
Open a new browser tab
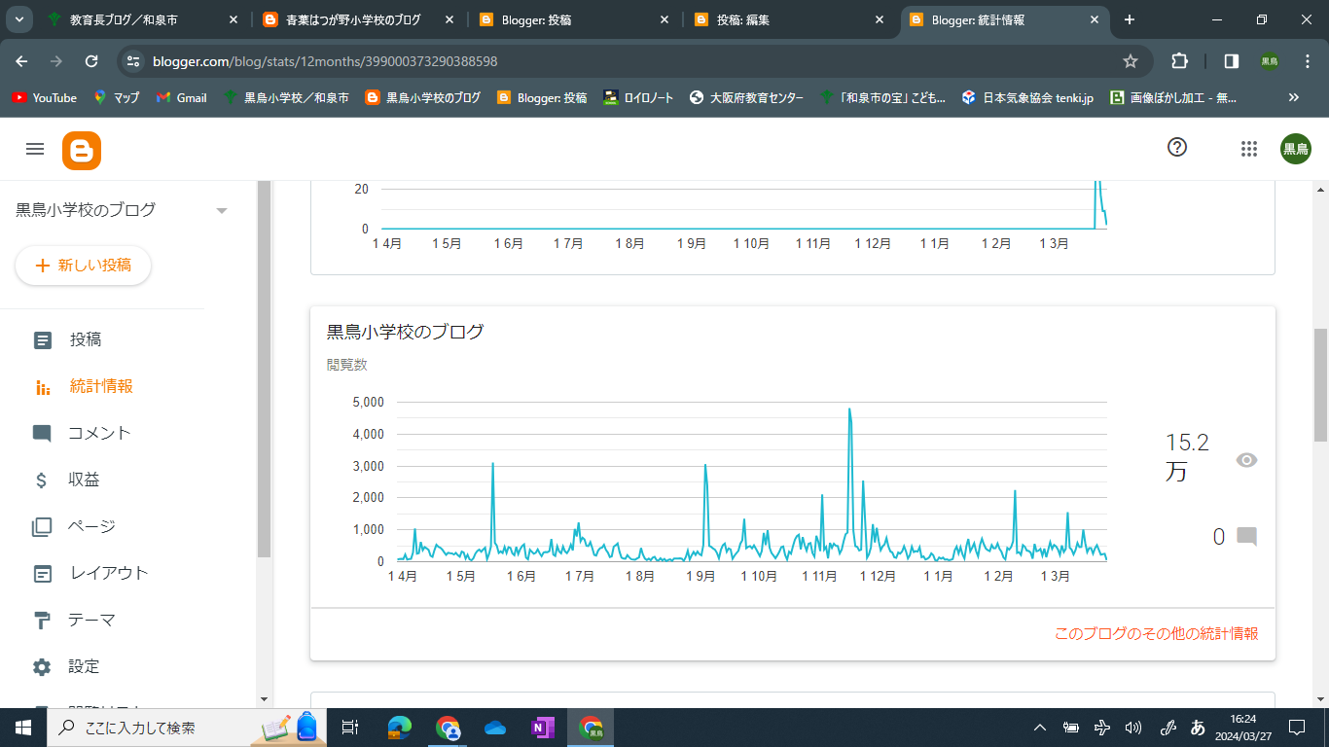[1129, 19]
